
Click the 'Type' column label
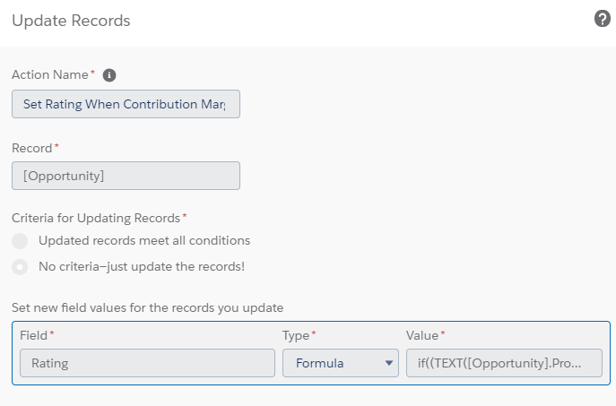[x=296, y=335]
